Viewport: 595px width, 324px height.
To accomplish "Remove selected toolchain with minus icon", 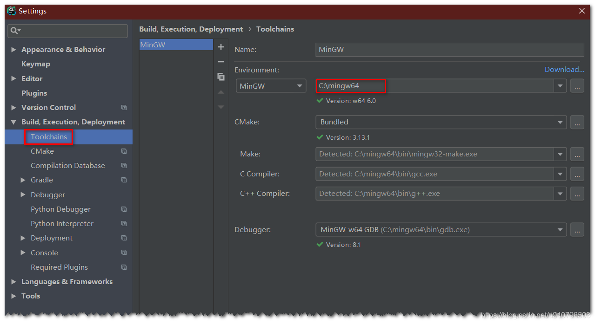I will click(221, 62).
